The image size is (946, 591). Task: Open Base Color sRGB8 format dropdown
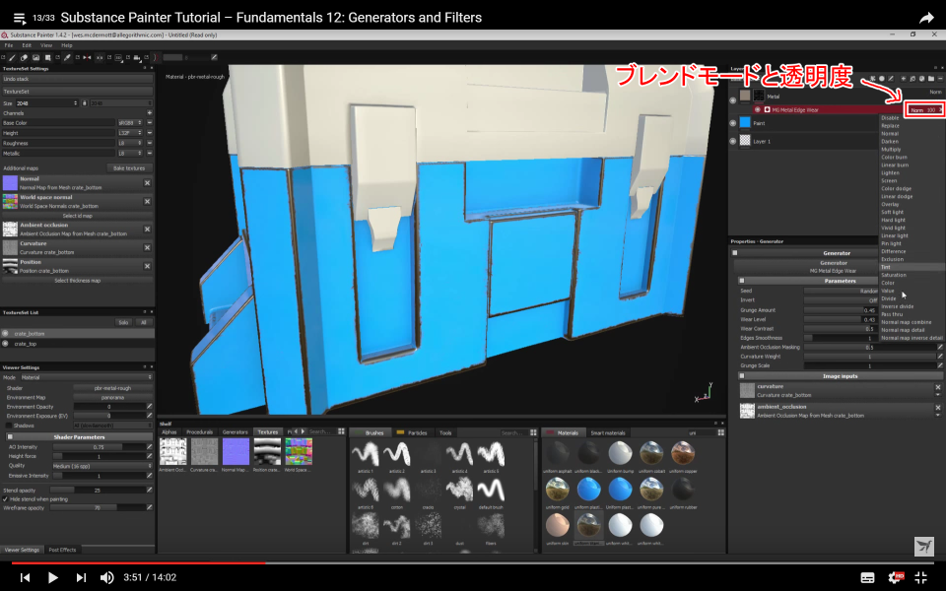(130, 122)
